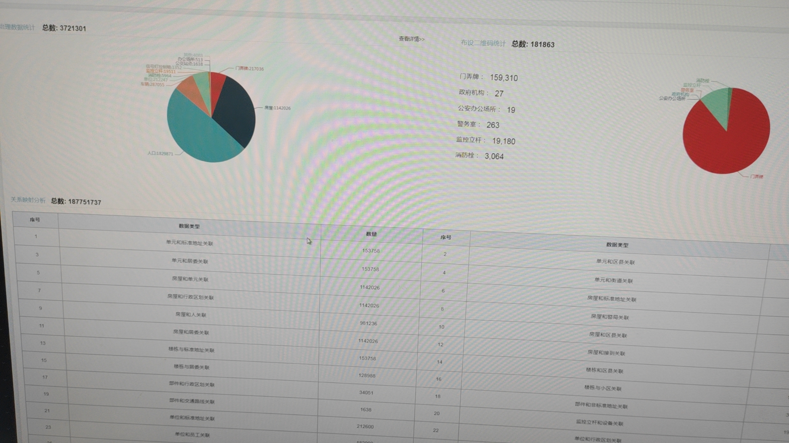
Task: Select the 房屋和单元关联 row
Action: 190,279
